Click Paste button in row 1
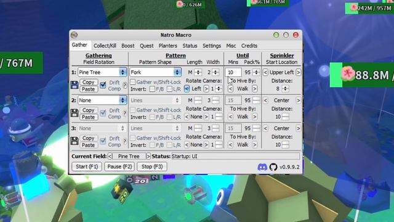Viewport: 394px width, 222px height. (89, 89)
